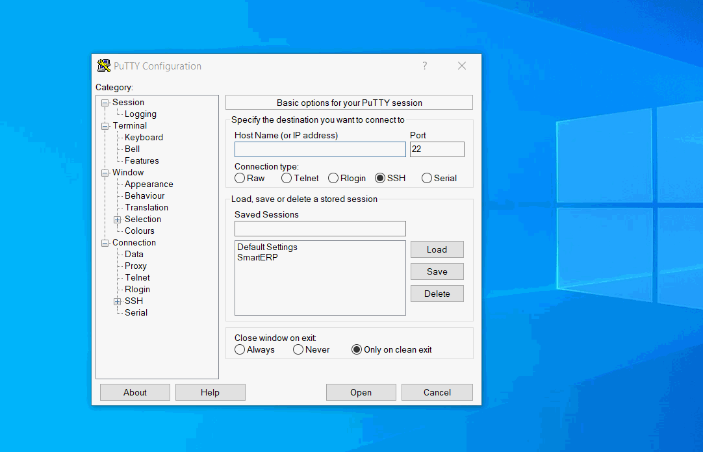Viewport: 703px width, 452px height.
Task: Open the Window category
Action: pyautogui.click(x=128, y=173)
